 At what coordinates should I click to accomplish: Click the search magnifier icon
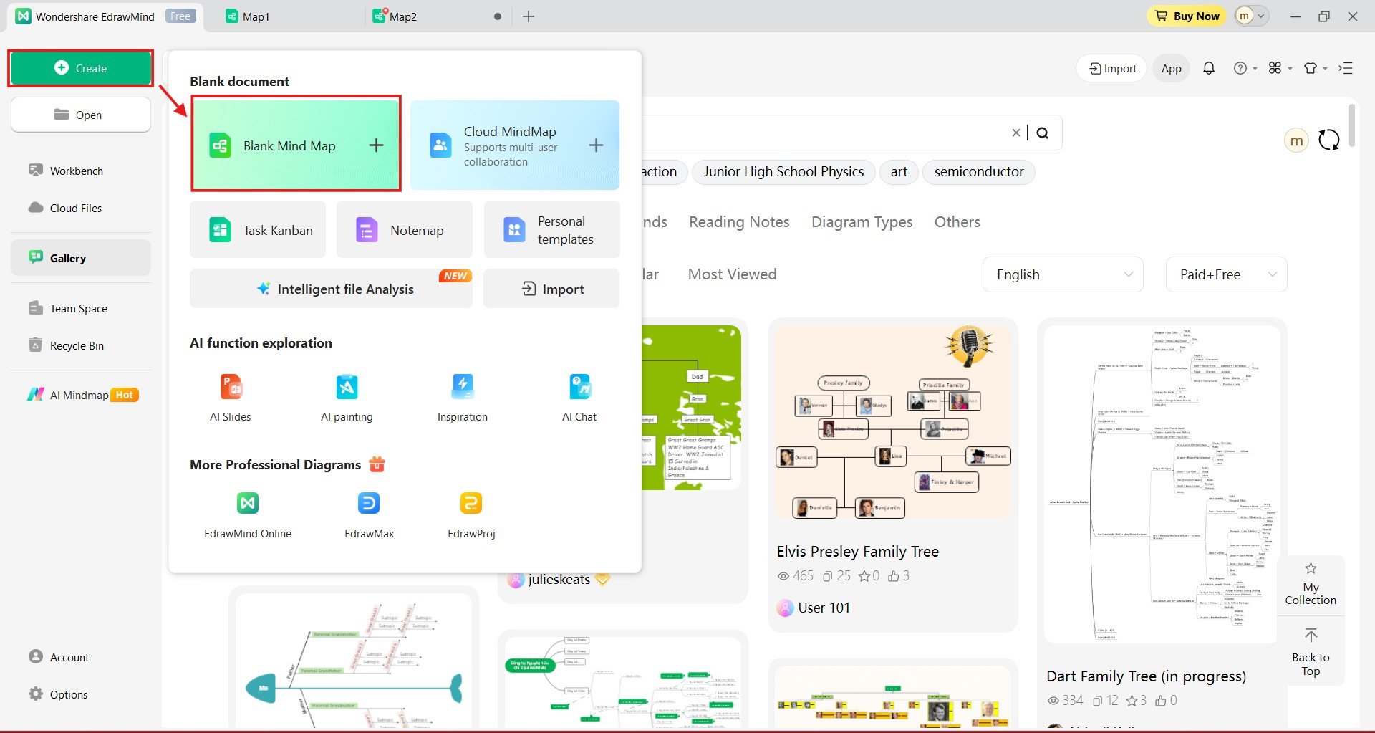pyautogui.click(x=1043, y=133)
